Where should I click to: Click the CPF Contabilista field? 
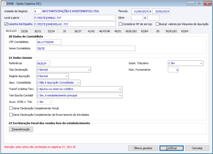click(49, 42)
